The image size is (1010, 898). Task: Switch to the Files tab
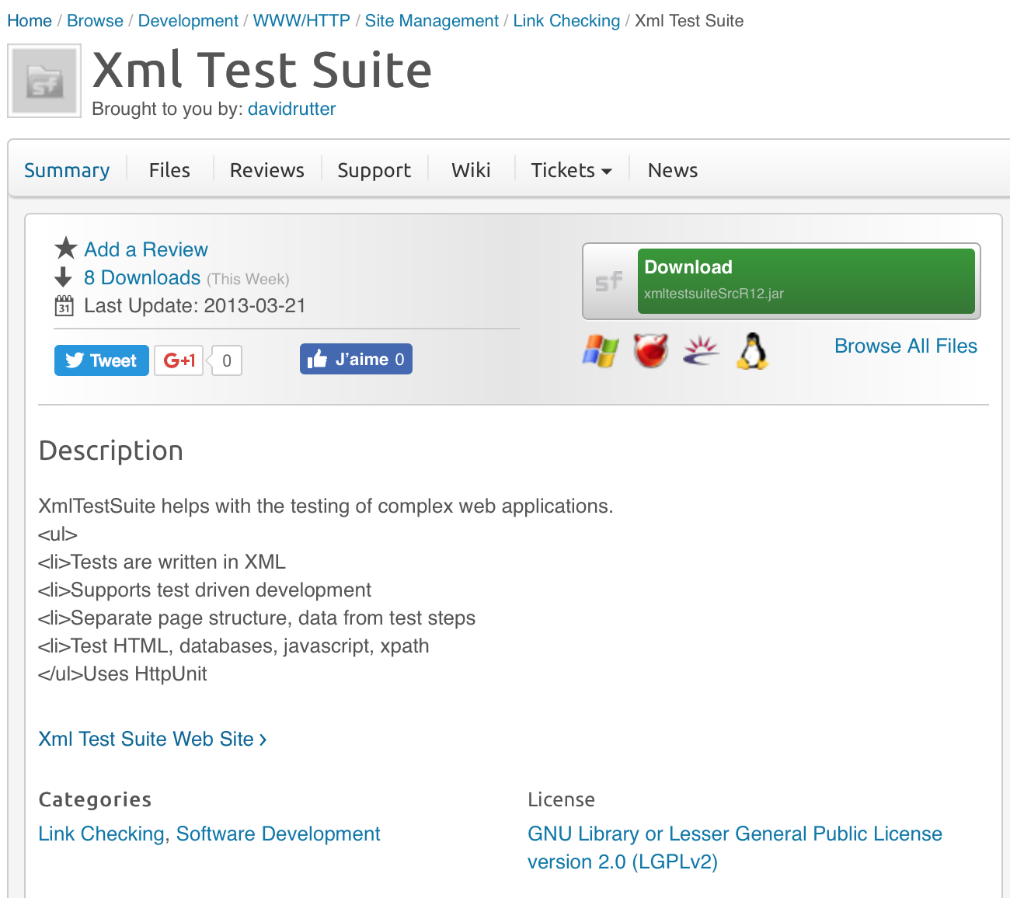tap(169, 169)
